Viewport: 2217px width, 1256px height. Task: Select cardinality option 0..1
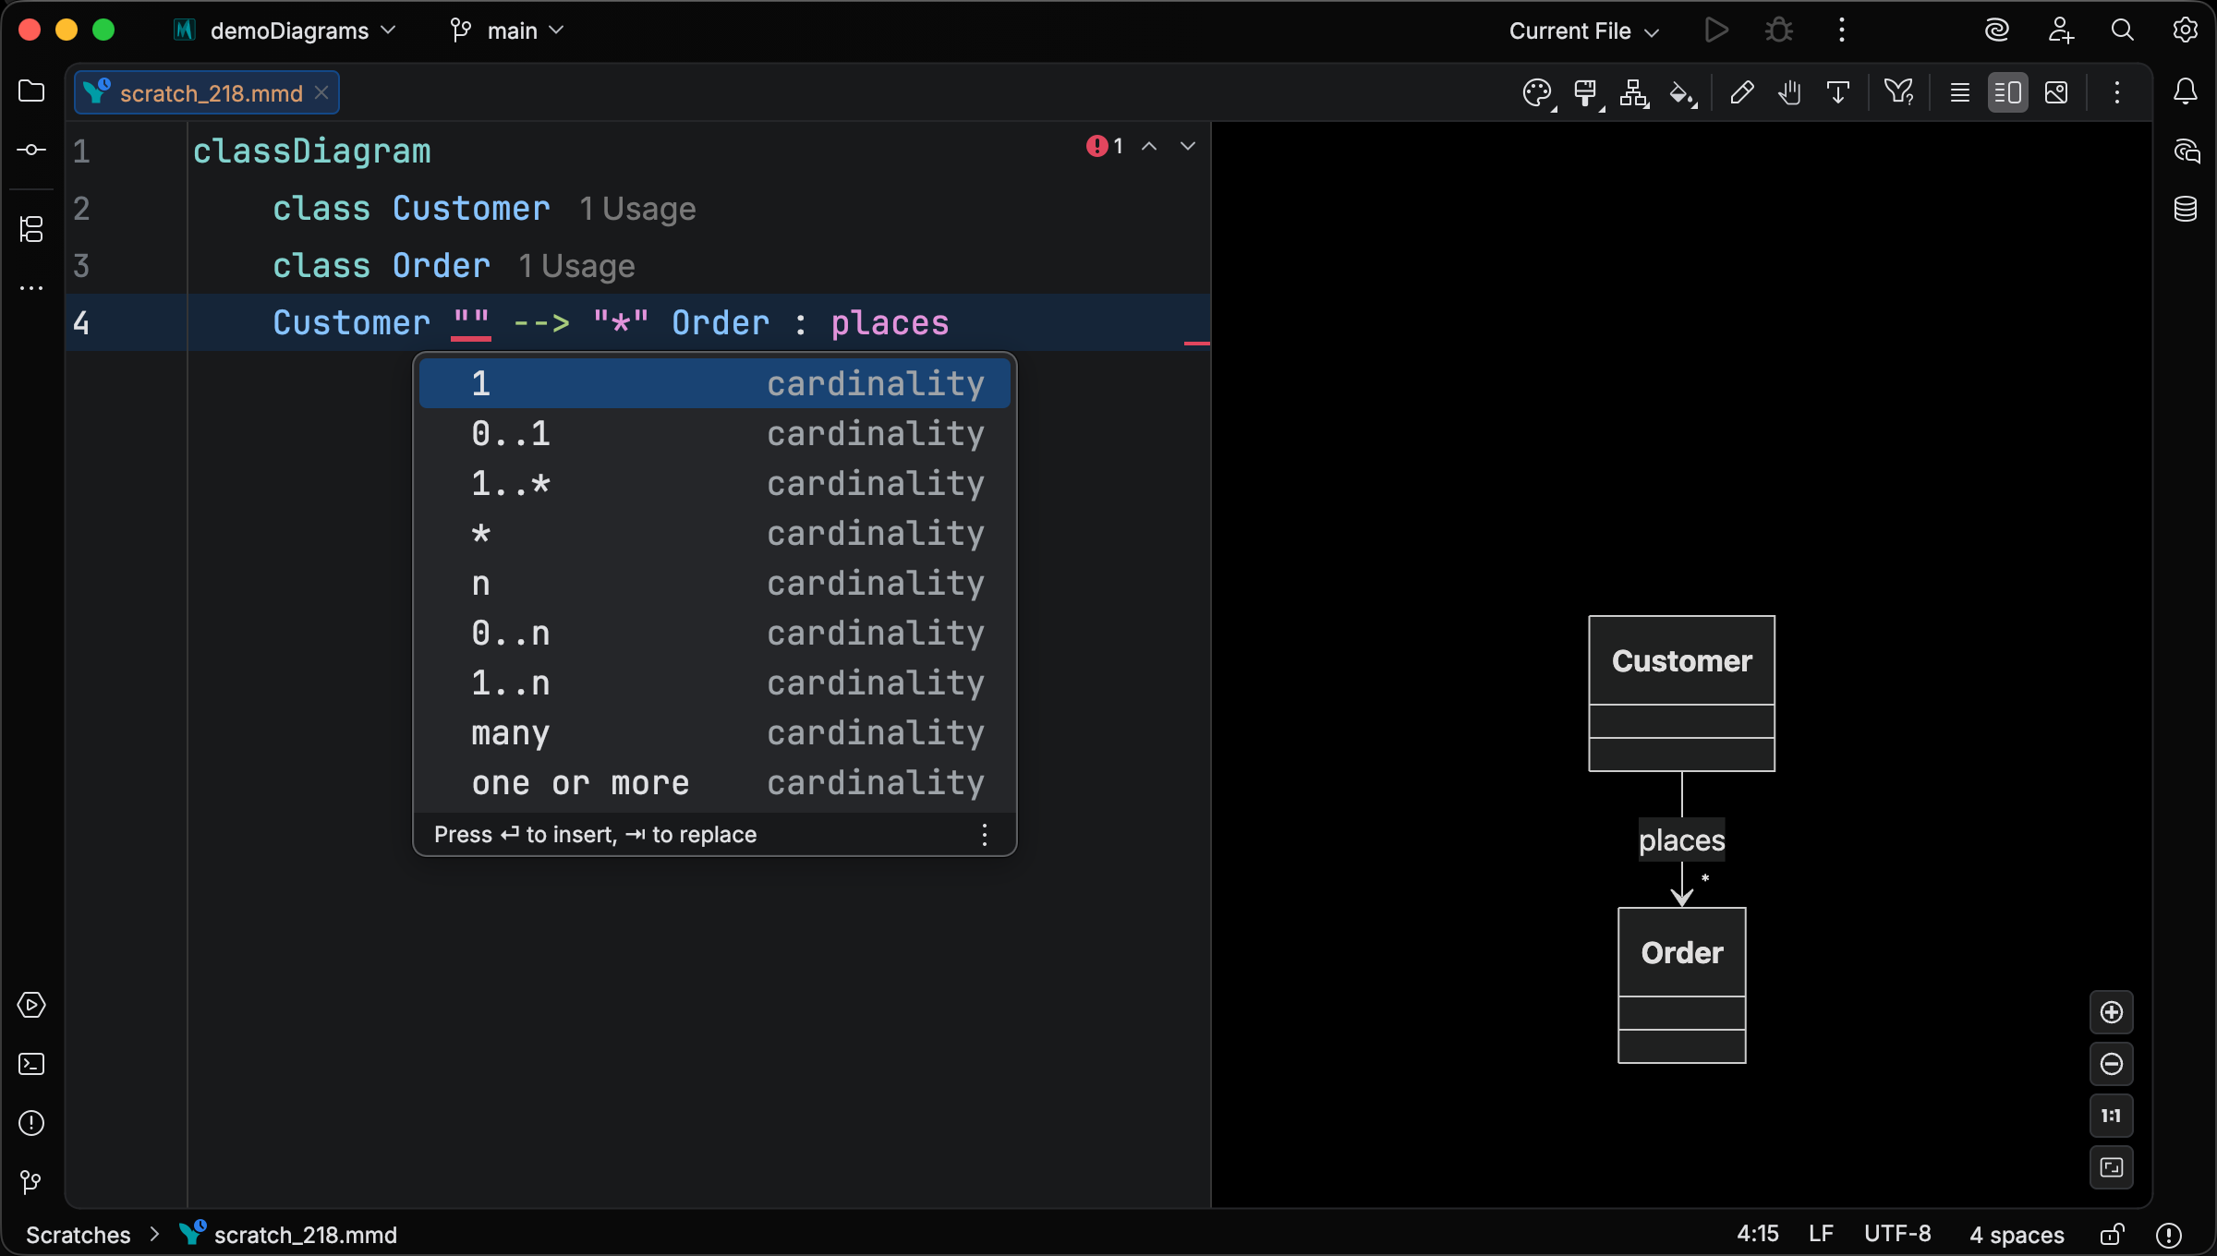click(x=715, y=433)
